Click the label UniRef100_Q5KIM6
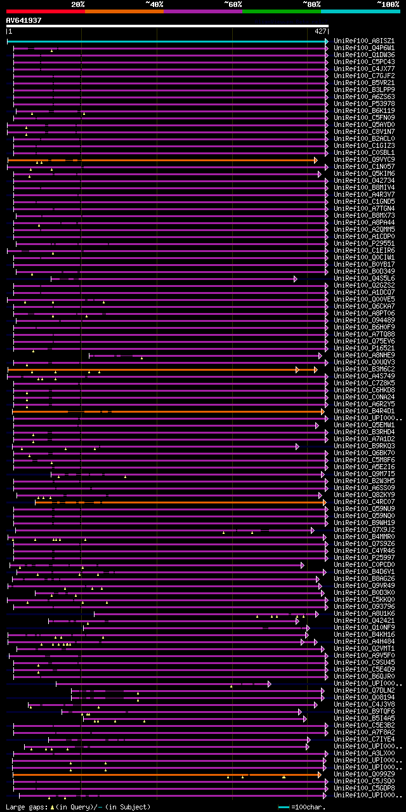 tap(364, 174)
